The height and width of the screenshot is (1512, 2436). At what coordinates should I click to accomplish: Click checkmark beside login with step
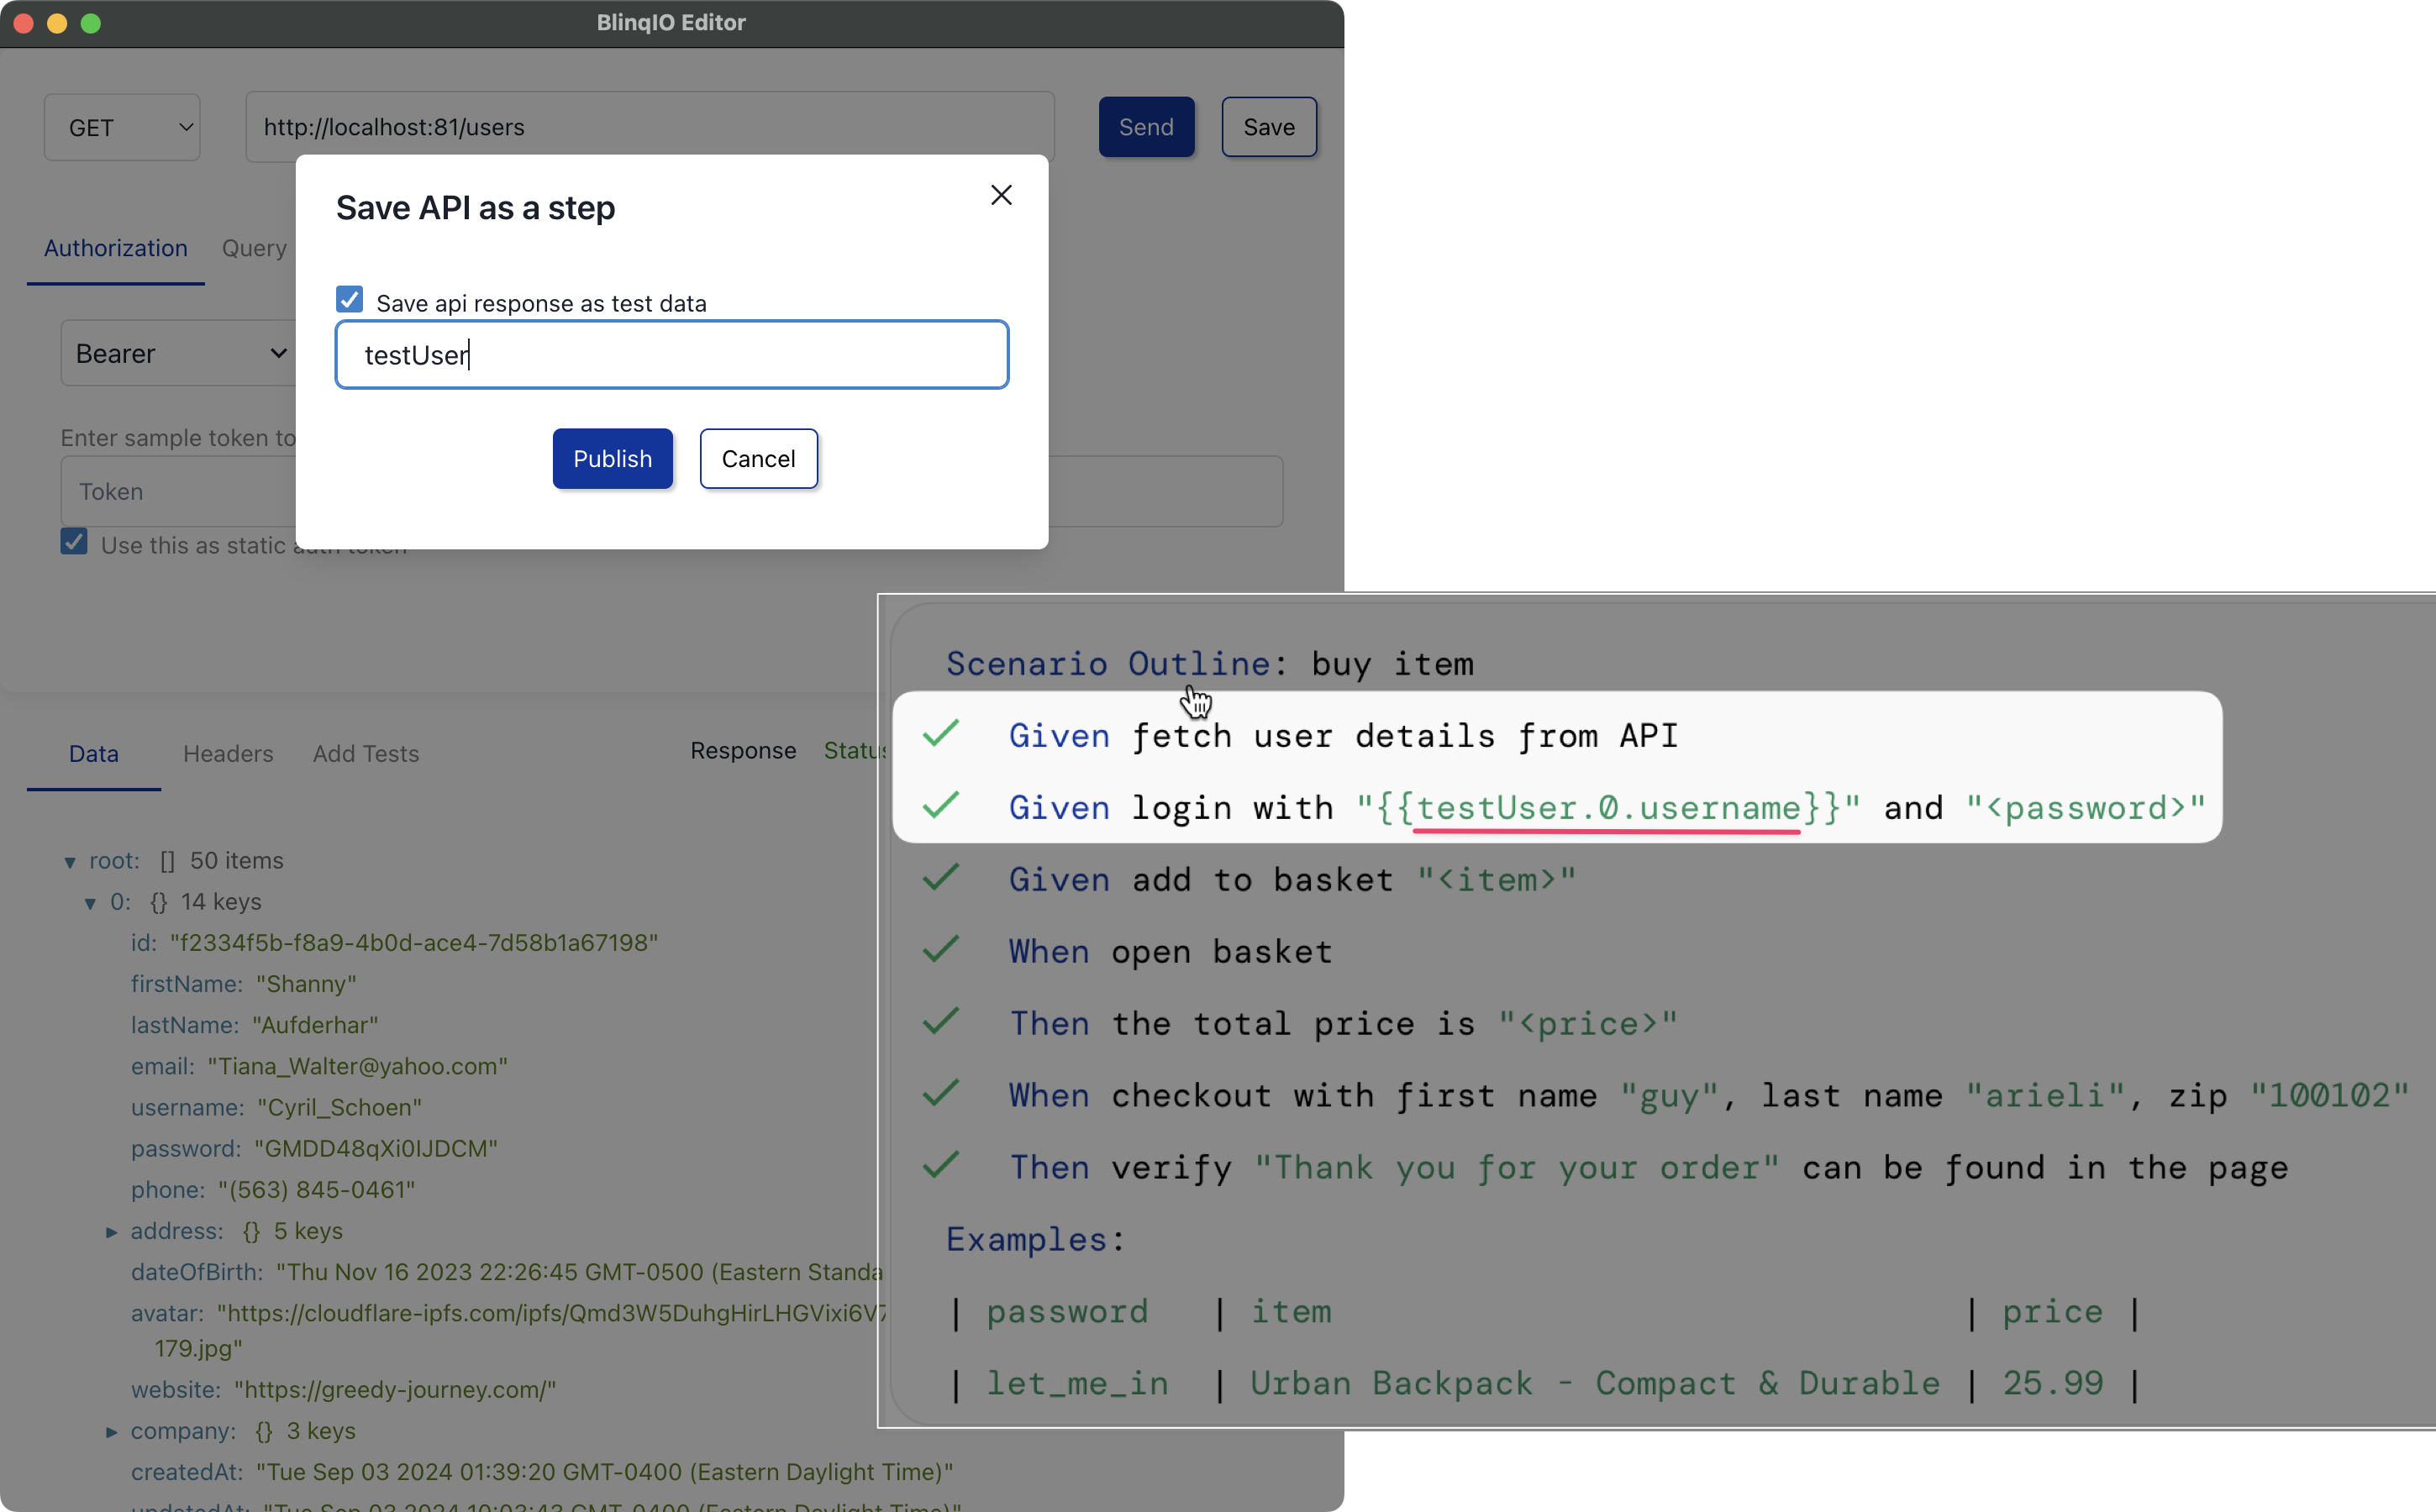tap(940, 806)
